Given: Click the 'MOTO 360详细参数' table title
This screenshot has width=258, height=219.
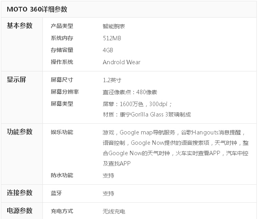Looking at the screenshot, I should pos(37,9).
